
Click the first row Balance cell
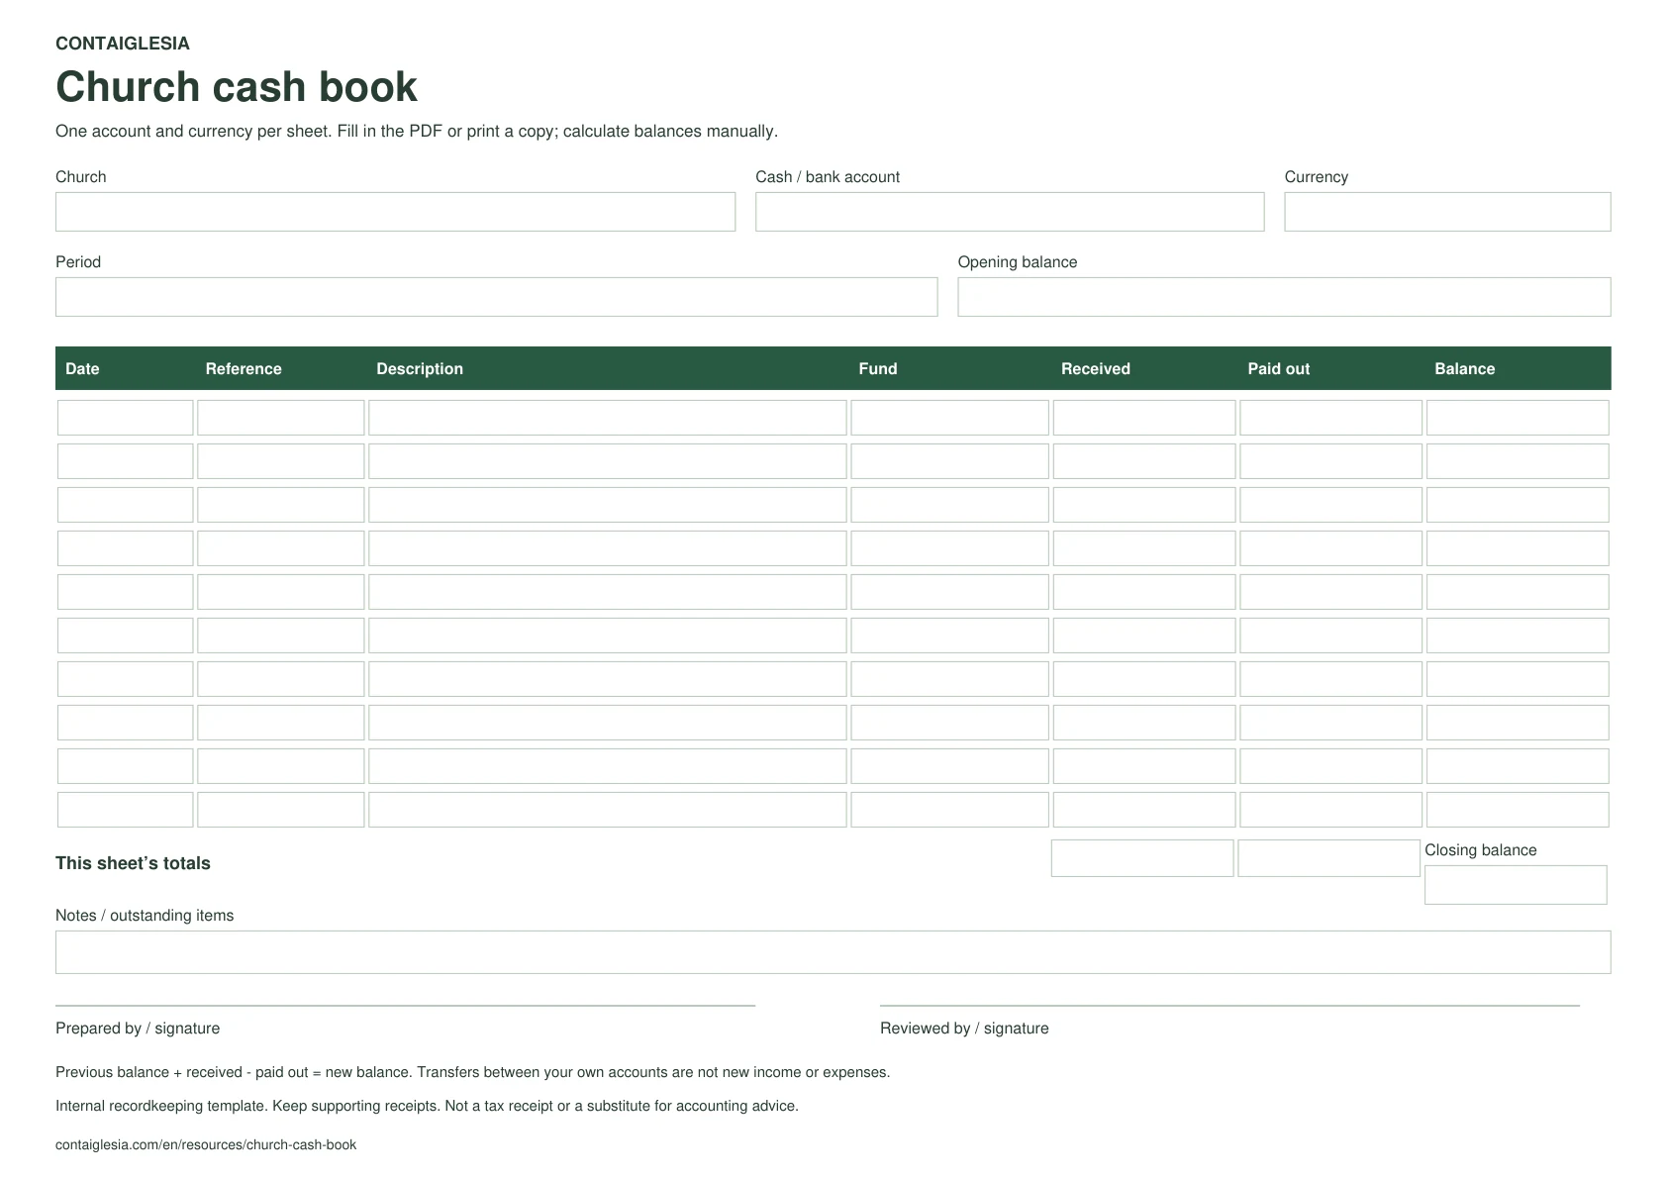point(1518,418)
